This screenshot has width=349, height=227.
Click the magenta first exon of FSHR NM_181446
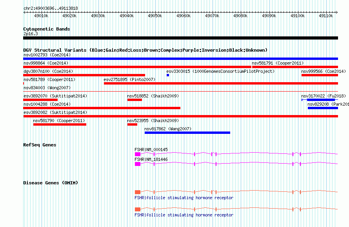[x=138, y=164]
